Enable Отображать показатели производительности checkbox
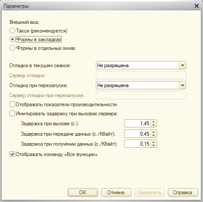This screenshot has width=203, height=202. click(12, 104)
